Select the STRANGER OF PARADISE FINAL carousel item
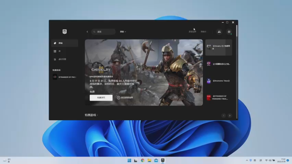Image resolution: width=292 pixels, height=164 pixels. coord(219,97)
